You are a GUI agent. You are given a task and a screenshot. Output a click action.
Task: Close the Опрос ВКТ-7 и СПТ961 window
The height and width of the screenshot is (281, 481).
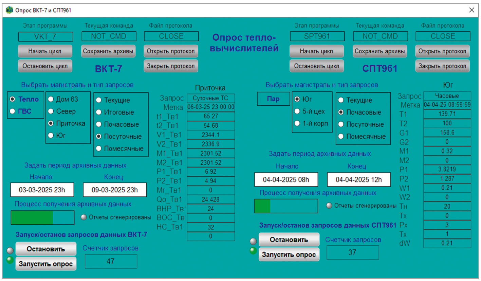(x=471, y=10)
